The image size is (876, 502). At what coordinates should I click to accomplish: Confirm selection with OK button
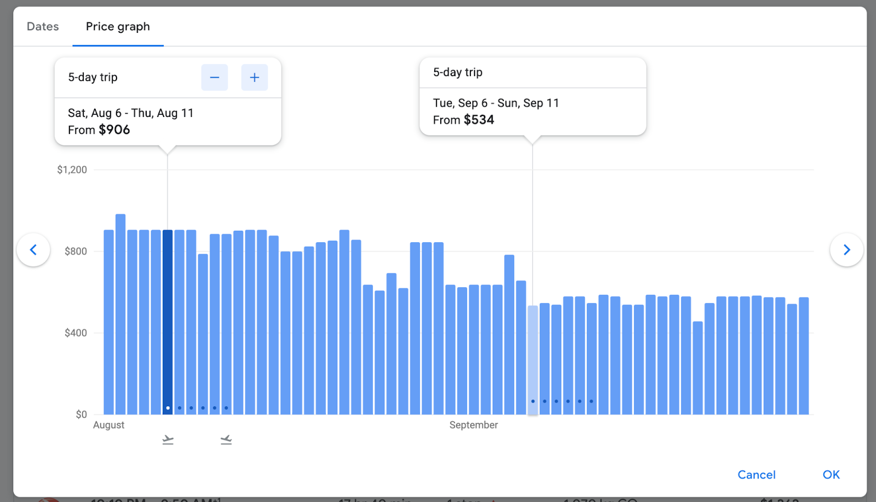[x=831, y=475]
